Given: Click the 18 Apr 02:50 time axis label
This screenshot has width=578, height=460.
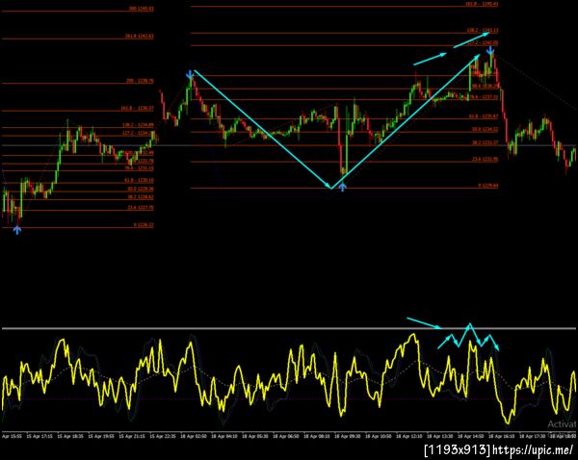Looking at the screenshot, I should click(x=196, y=436).
